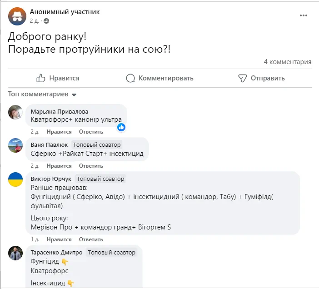Click the thumbs-up Like icon on the post
Image resolution: width=319 pixels, height=289 pixels.
(41, 78)
